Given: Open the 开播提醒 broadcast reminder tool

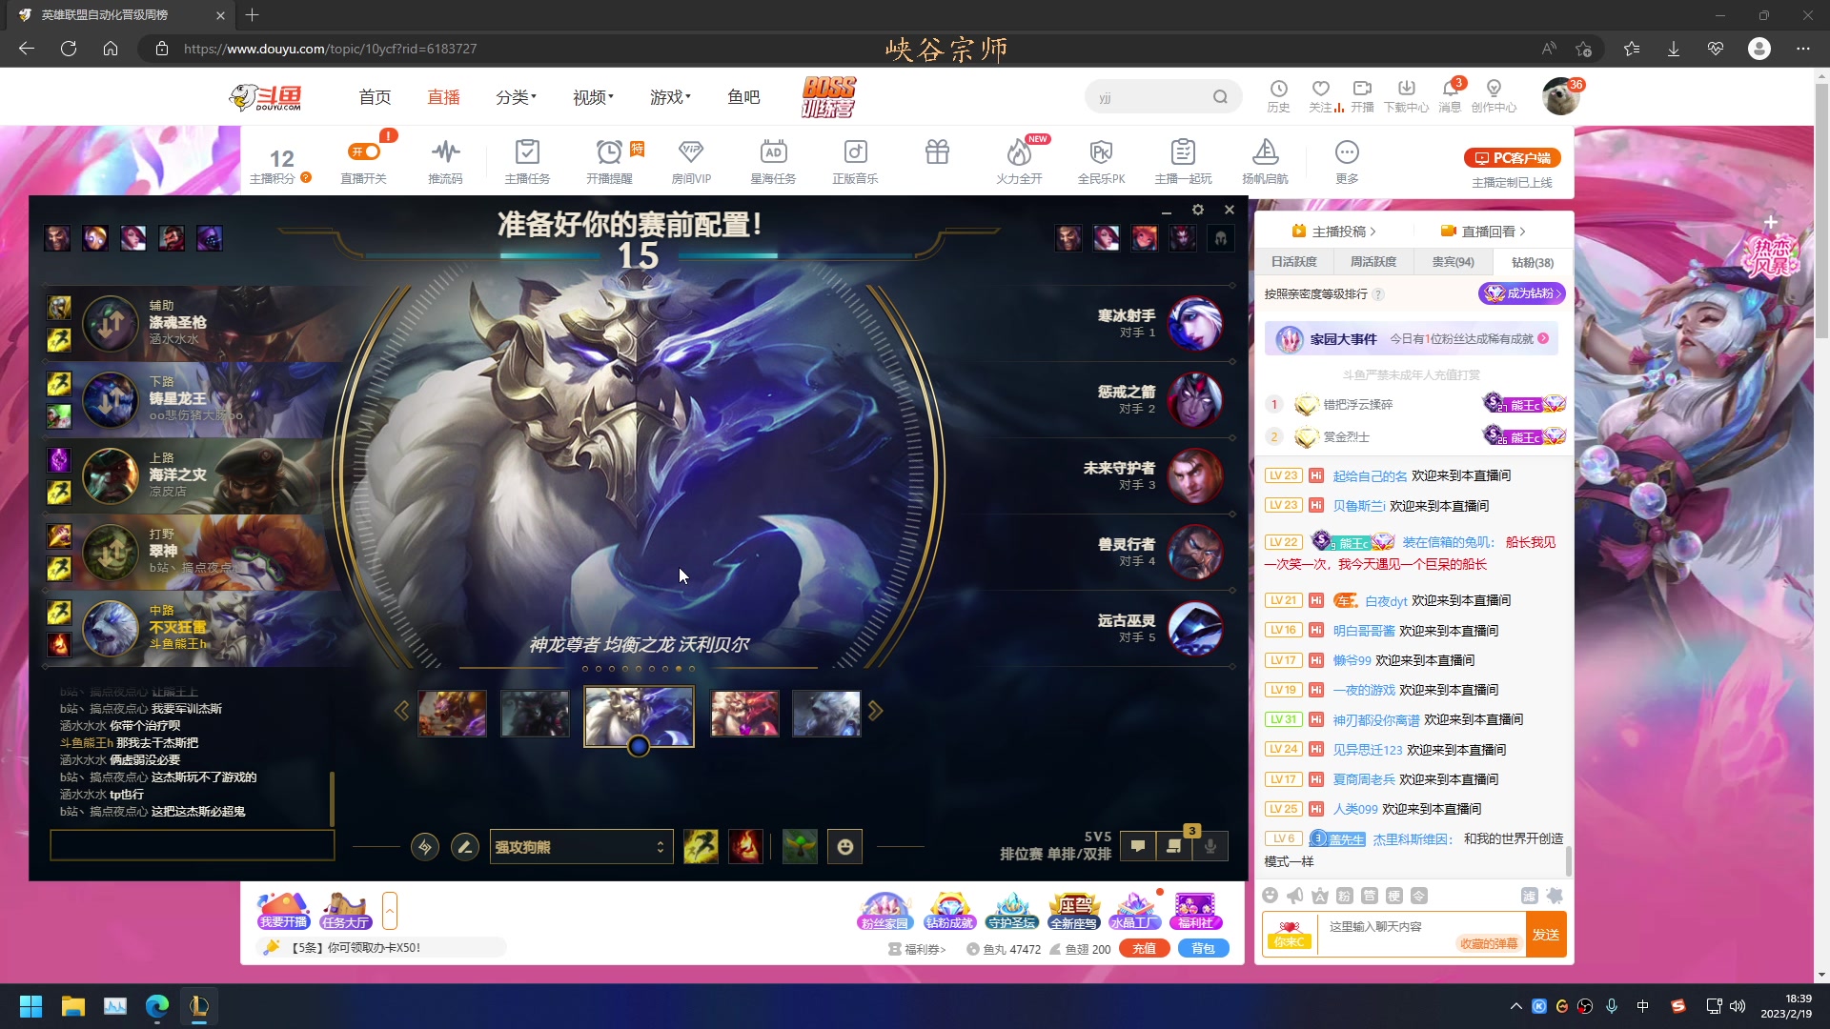Looking at the screenshot, I should pyautogui.click(x=609, y=160).
